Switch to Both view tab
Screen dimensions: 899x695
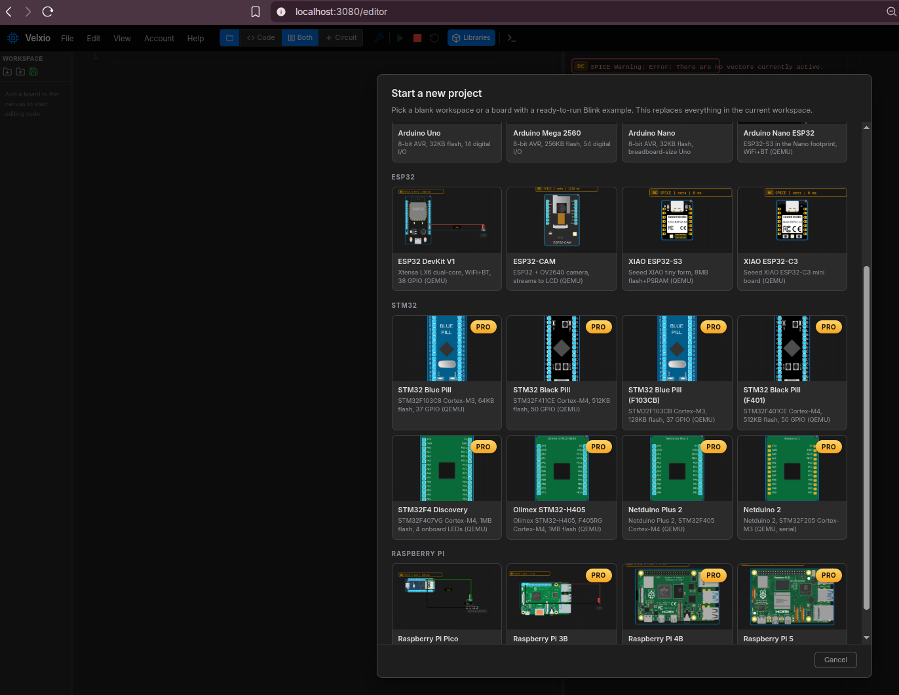[300, 38]
